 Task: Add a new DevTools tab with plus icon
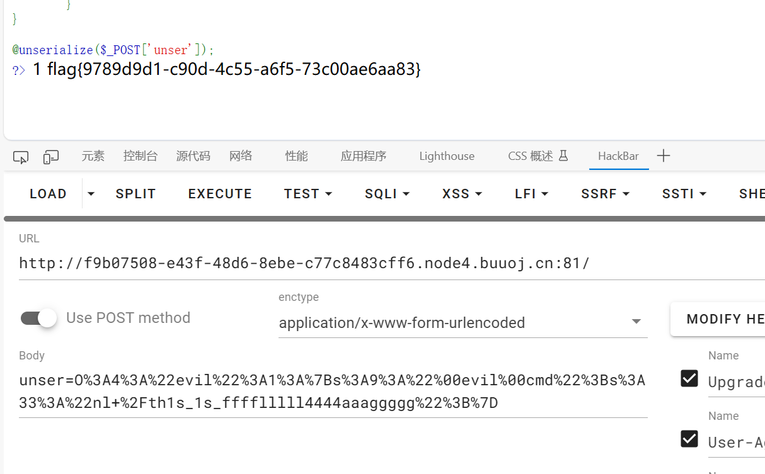point(664,156)
